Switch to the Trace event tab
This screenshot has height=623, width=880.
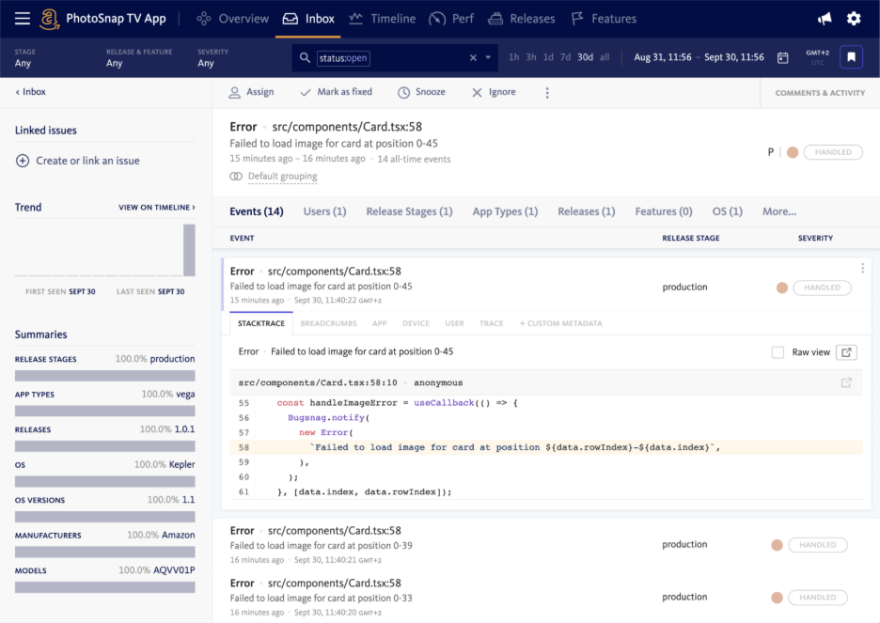pyautogui.click(x=491, y=323)
